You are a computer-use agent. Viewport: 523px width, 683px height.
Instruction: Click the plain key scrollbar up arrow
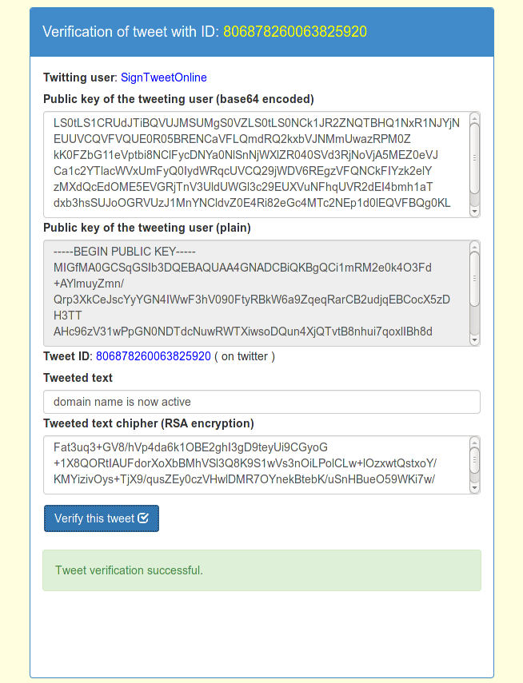tap(474, 246)
